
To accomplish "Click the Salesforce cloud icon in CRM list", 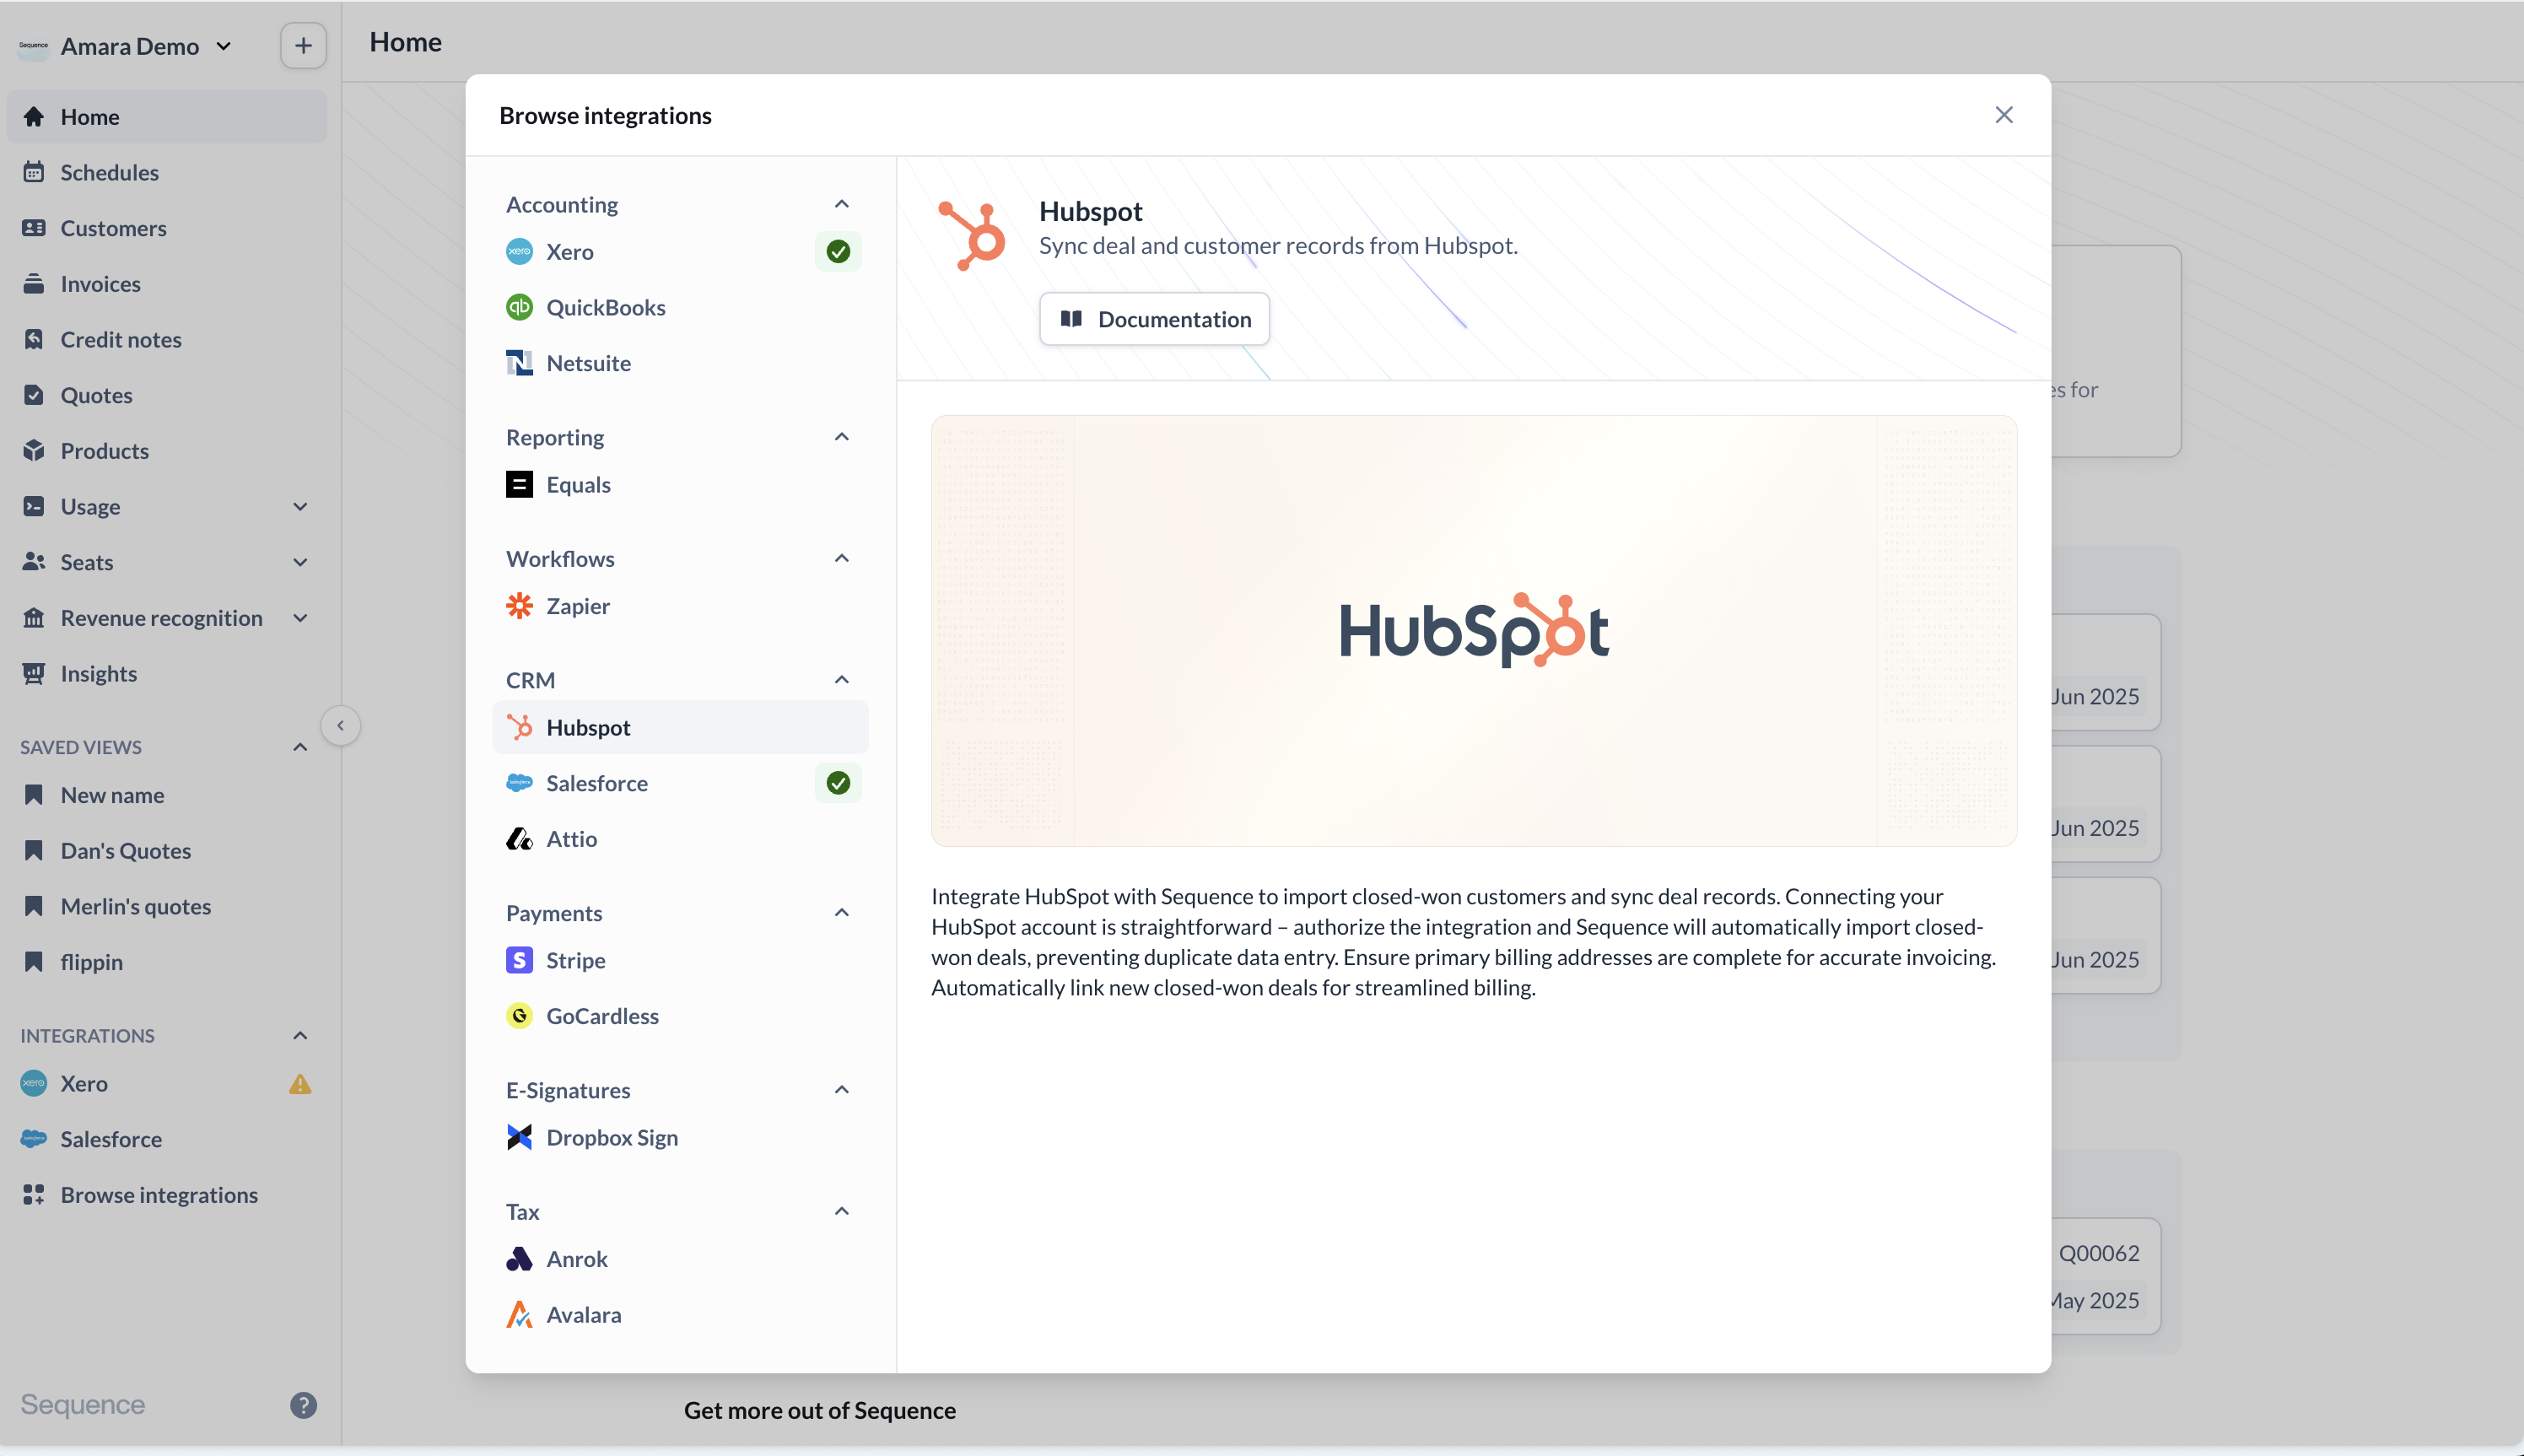I will [519, 783].
